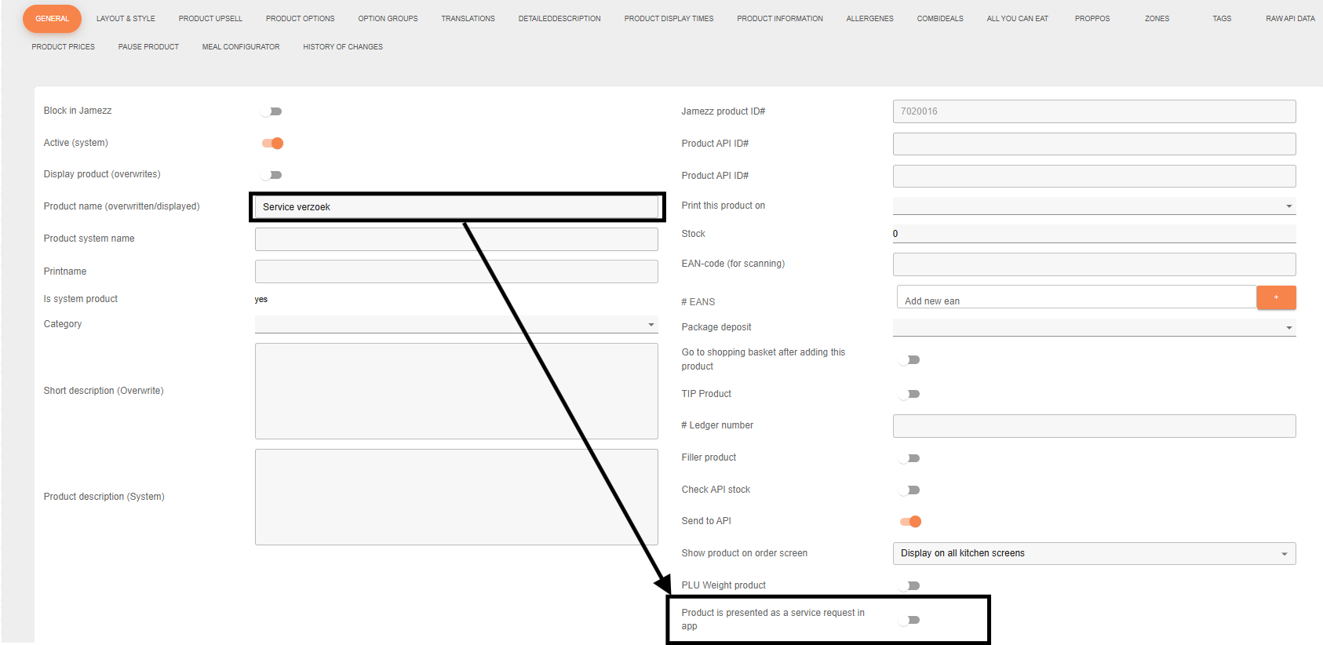Open Show product on order screen dropdown

point(1093,553)
